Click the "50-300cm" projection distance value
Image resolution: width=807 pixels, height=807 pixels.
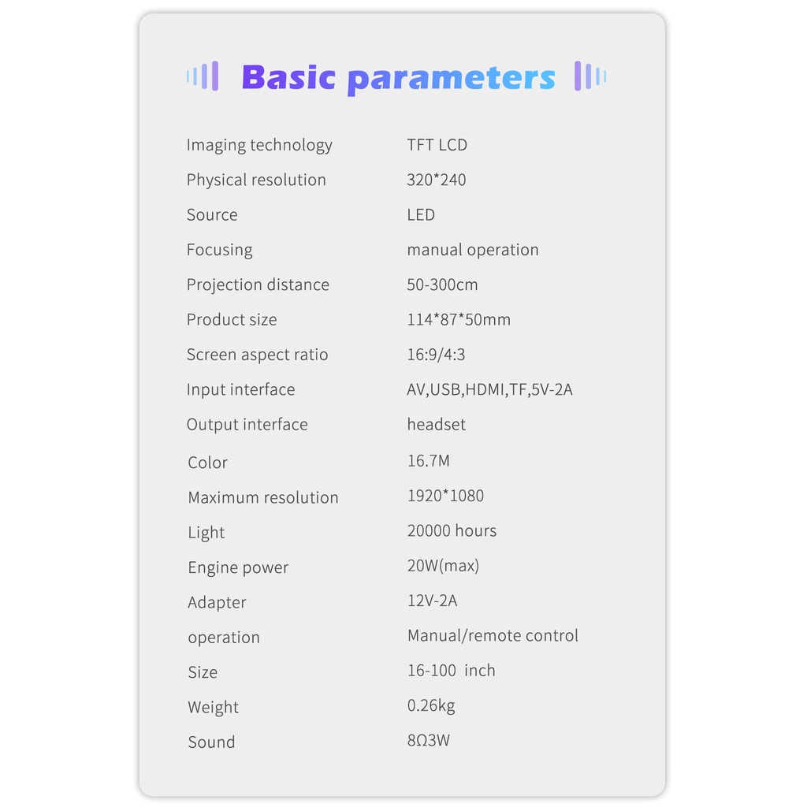(x=442, y=284)
